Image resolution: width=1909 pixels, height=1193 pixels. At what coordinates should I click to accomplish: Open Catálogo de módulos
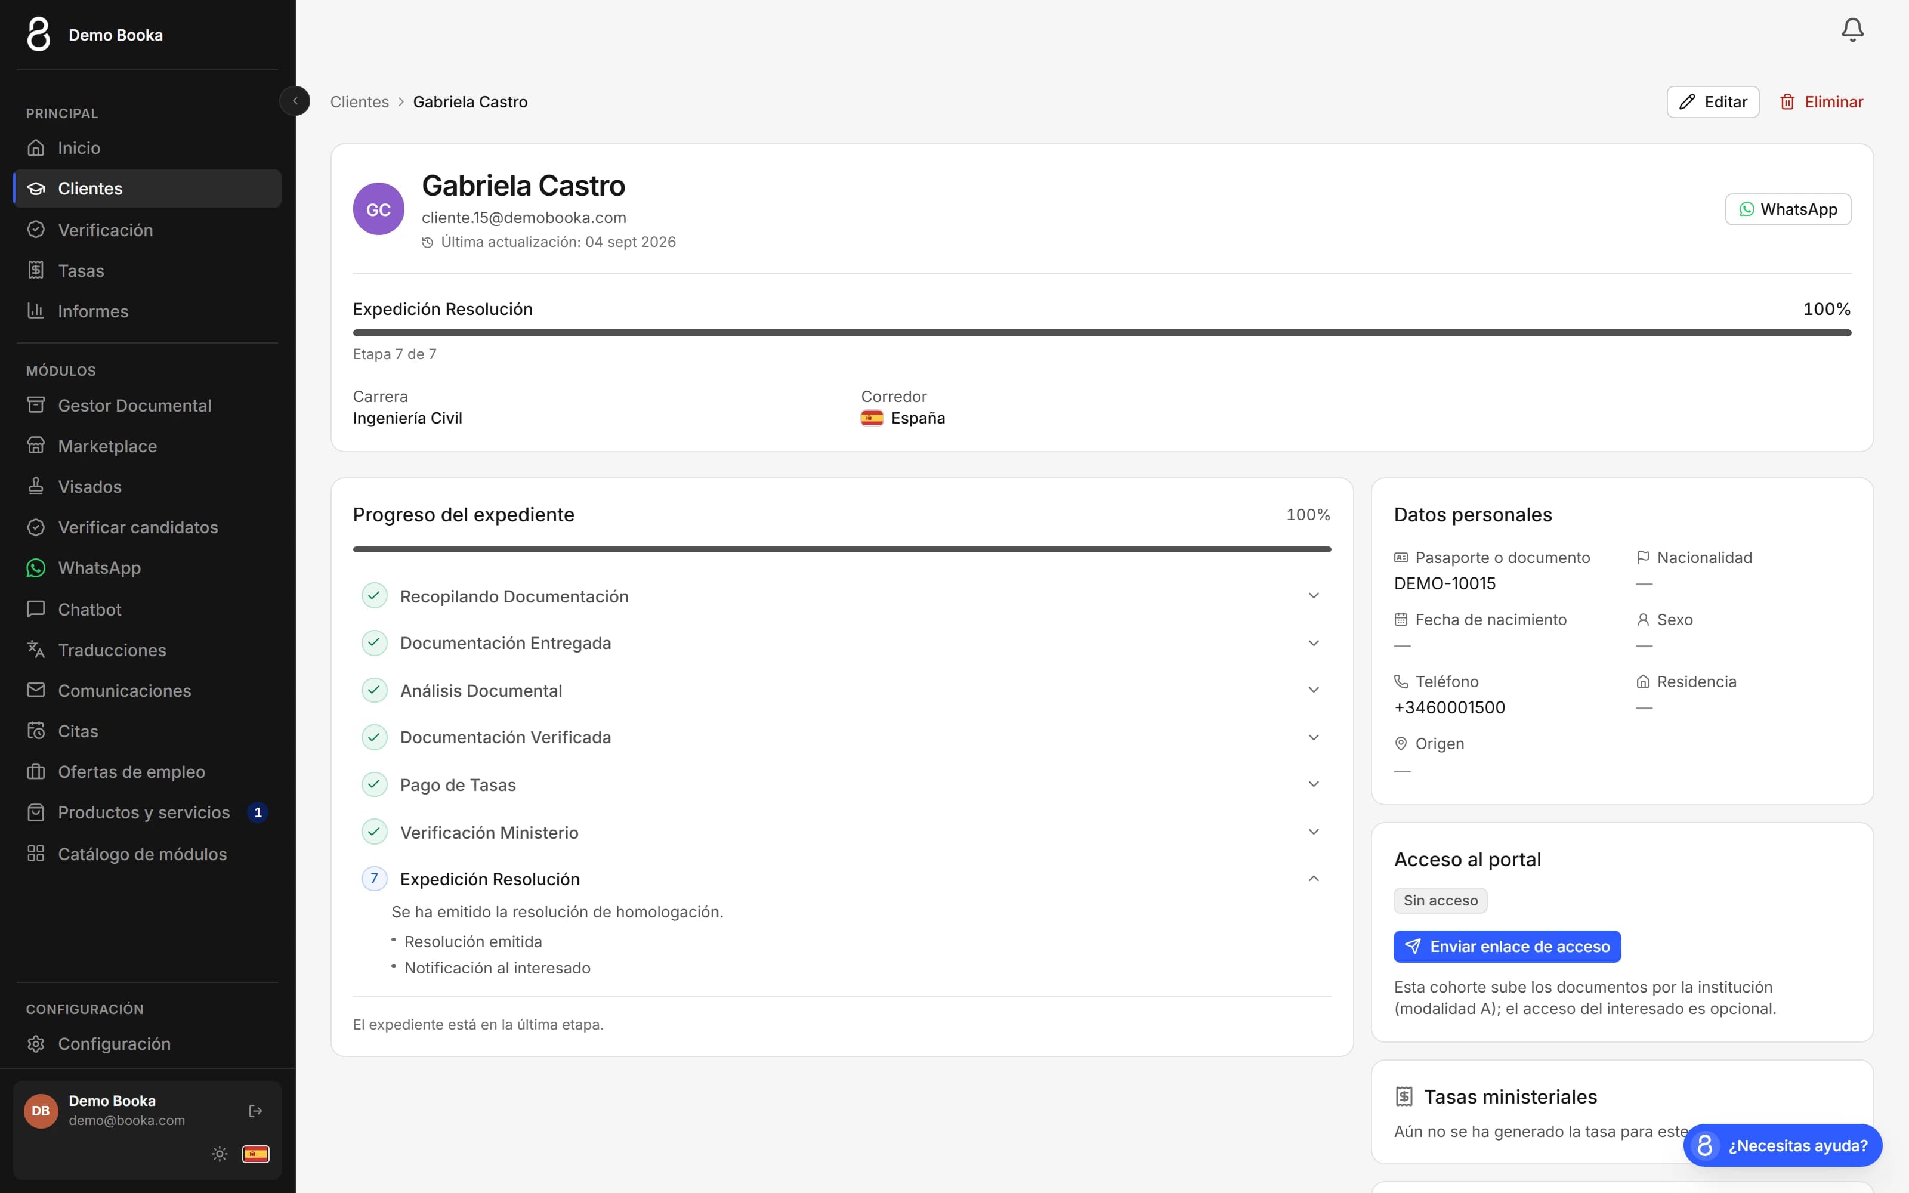tap(147, 854)
